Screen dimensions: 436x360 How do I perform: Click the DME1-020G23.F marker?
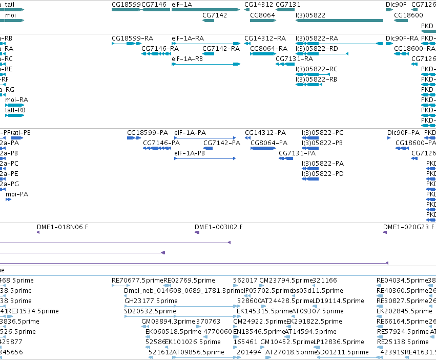coord(385,232)
